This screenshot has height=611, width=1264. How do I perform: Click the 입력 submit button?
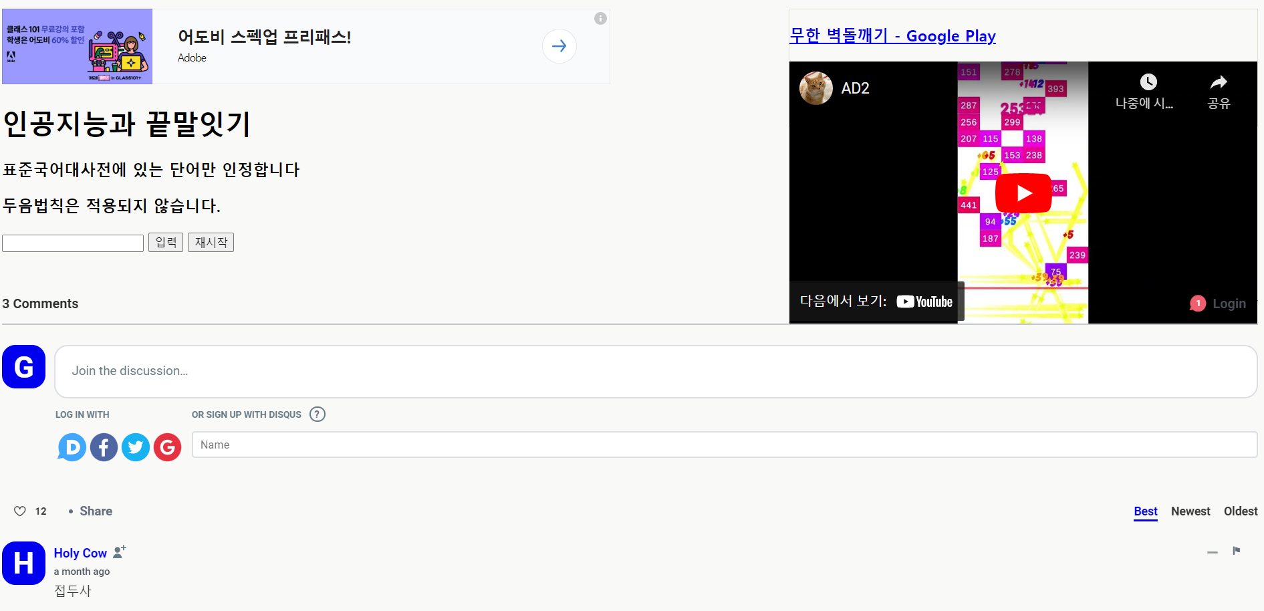(x=166, y=242)
